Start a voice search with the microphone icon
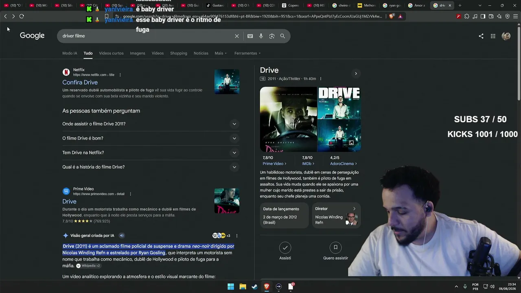521x293 pixels. pyautogui.click(x=261, y=36)
